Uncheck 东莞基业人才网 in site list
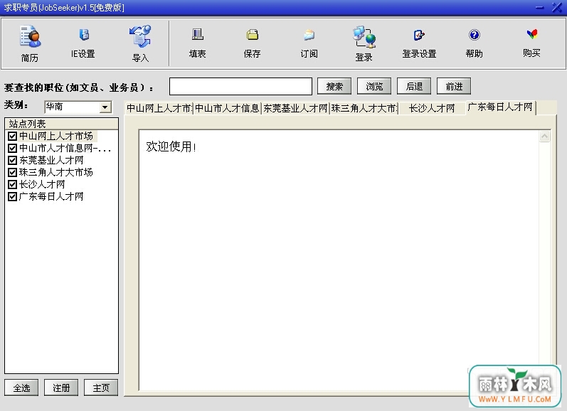Viewport: 567px width, 411px height. tap(12, 160)
